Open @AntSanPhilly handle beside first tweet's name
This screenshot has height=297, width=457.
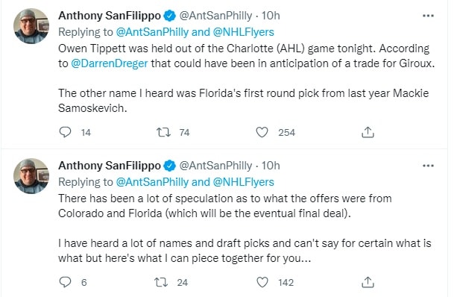pos(215,16)
